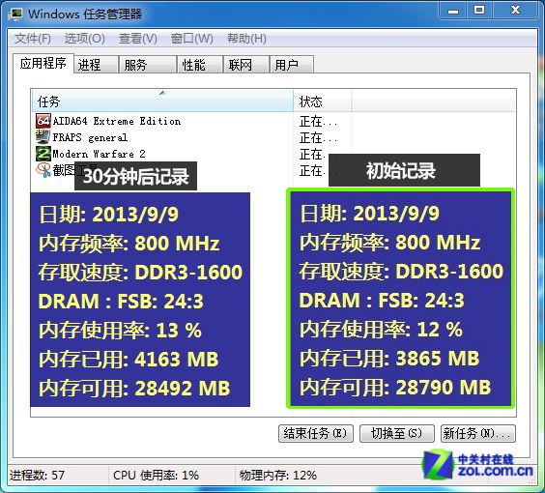Viewport: 545px width, 493px height.
Task: Switch to the 服务 tab
Action: pos(148,65)
